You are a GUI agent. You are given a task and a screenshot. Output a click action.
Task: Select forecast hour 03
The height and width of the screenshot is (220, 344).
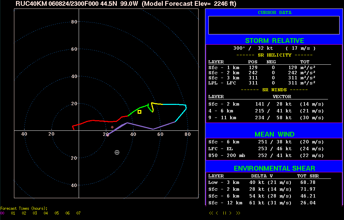pyautogui.click(x=35, y=213)
